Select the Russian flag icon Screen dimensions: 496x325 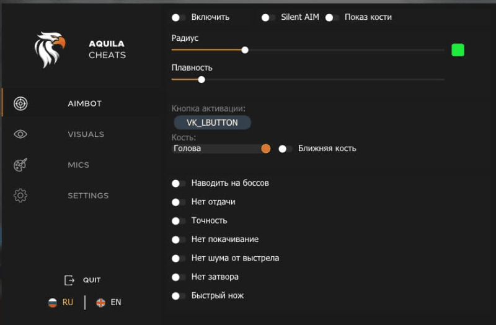tap(53, 303)
